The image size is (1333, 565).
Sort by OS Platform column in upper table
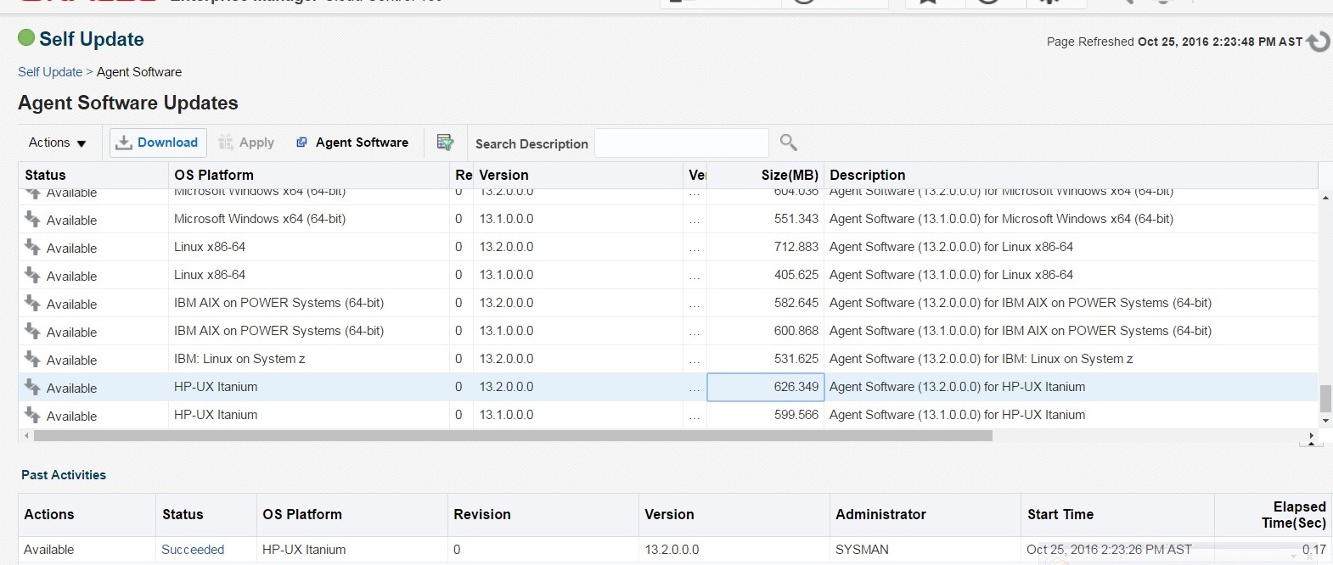pos(309,175)
